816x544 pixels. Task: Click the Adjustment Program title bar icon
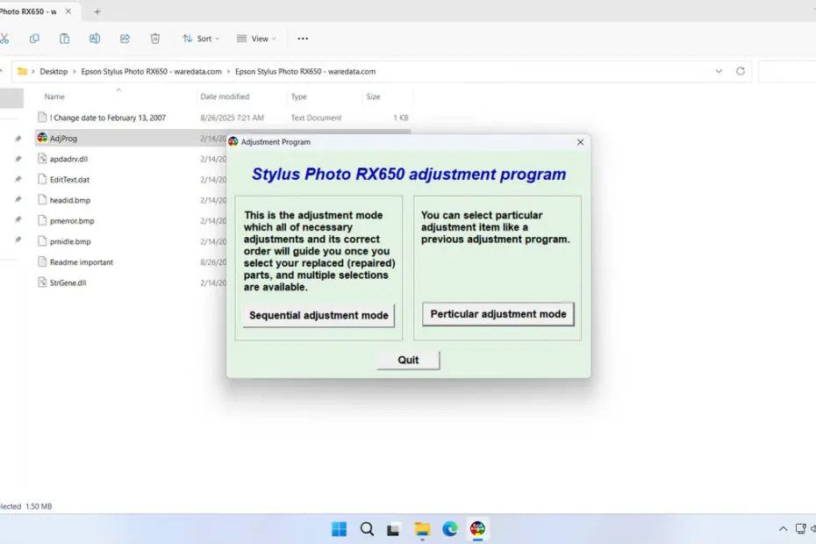(x=233, y=141)
